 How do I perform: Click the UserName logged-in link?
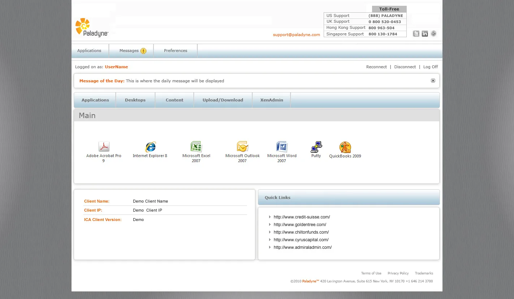[116, 67]
